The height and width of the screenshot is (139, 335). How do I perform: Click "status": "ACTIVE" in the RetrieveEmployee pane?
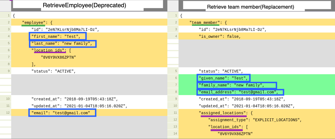(54, 71)
